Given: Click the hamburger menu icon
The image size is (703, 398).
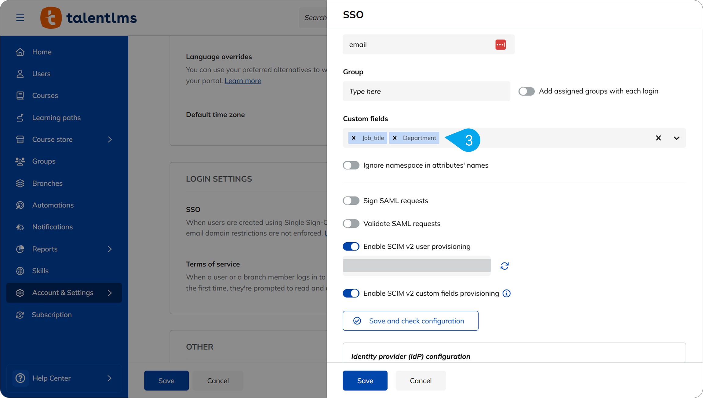Looking at the screenshot, I should (x=20, y=18).
